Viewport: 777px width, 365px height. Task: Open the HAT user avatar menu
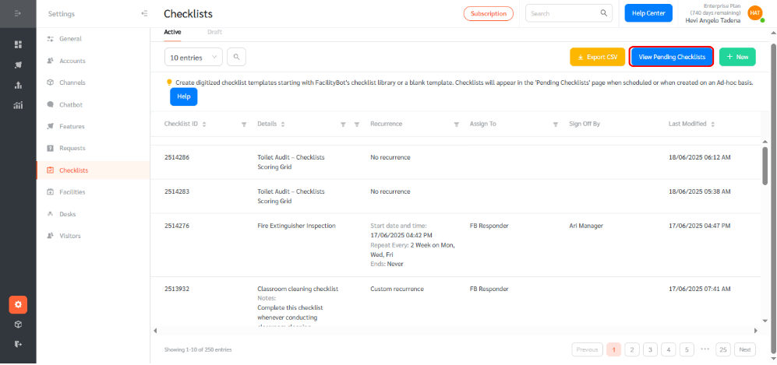[x=754, y=12]
